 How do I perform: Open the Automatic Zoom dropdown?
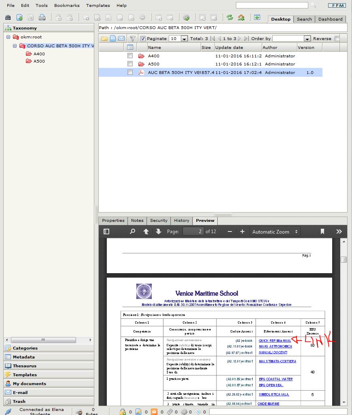[275, 232]
